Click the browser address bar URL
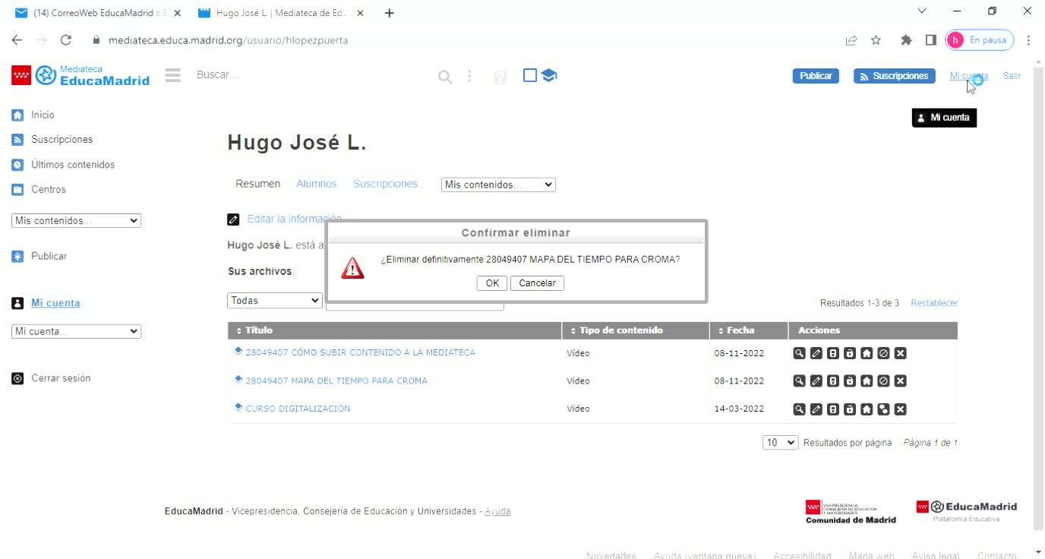Screen dimensions: 1045x559 (x=228, y=40)
